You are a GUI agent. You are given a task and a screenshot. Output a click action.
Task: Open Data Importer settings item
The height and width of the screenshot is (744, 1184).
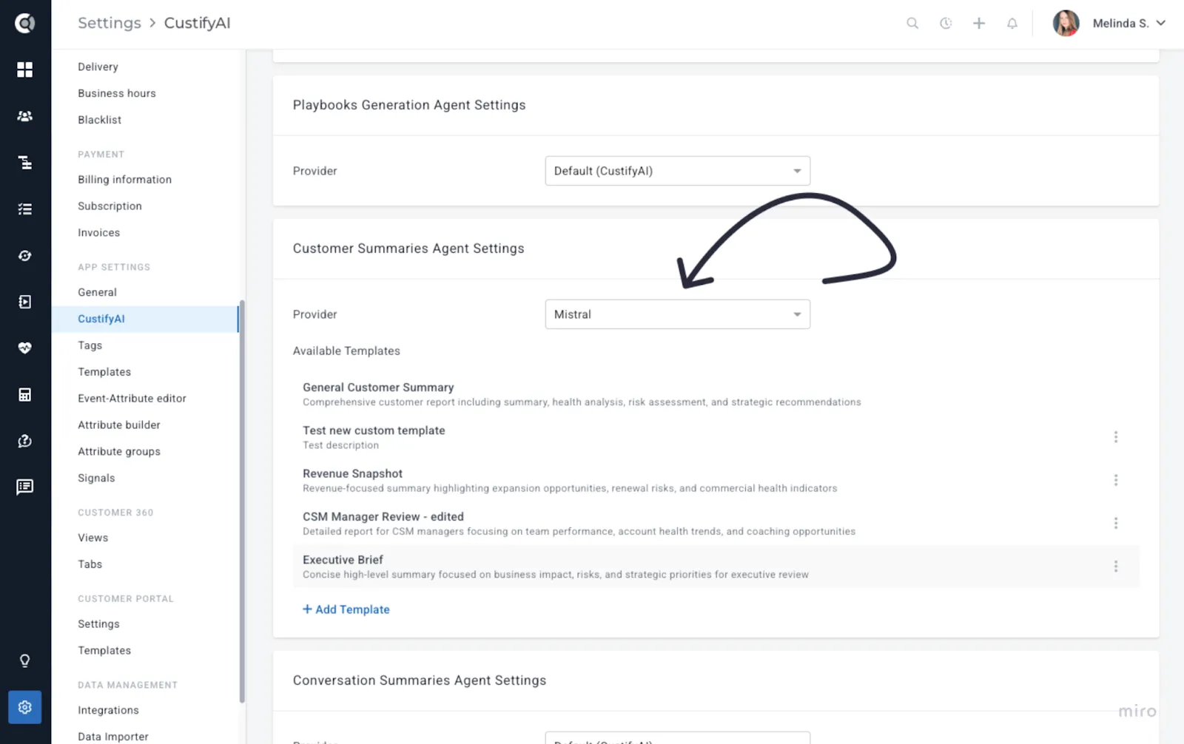tap(113, 737)
